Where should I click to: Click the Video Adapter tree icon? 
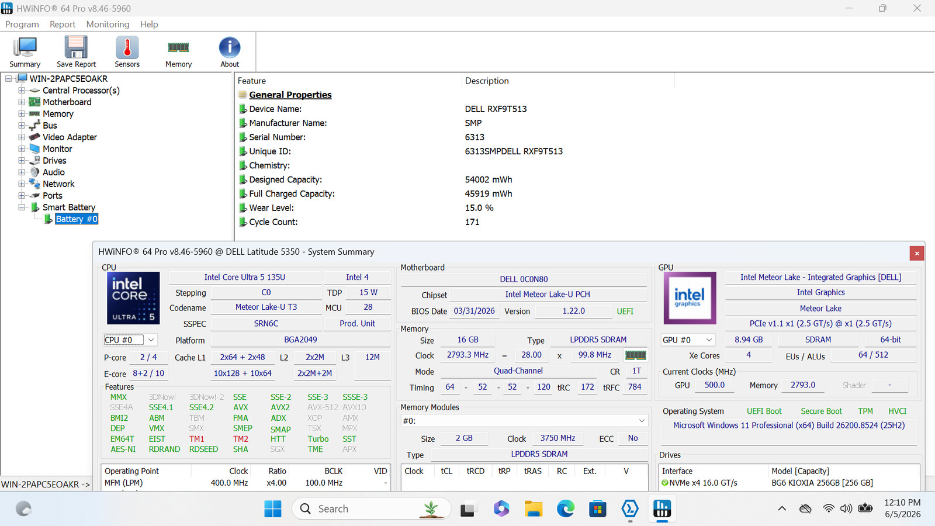[34, 137]
